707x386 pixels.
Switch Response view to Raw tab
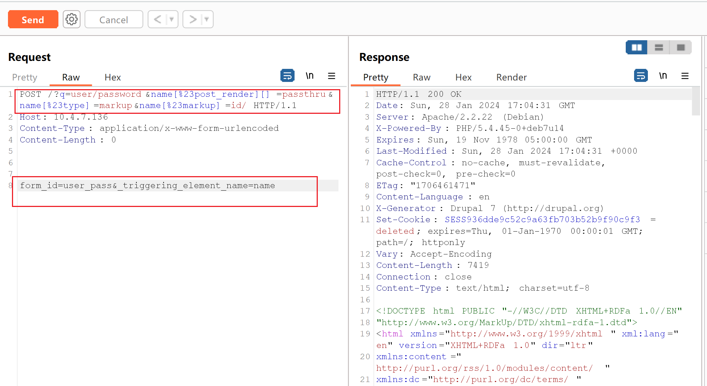tap(422, 77)
